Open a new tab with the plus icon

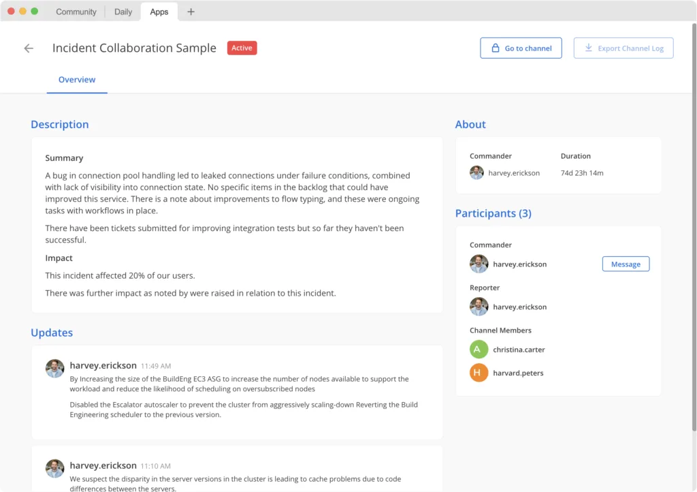[191, 12]
